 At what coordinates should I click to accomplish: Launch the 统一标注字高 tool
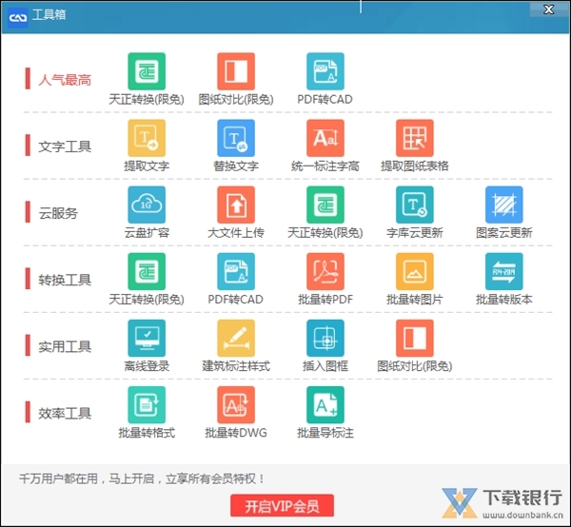tap(325, 138)
